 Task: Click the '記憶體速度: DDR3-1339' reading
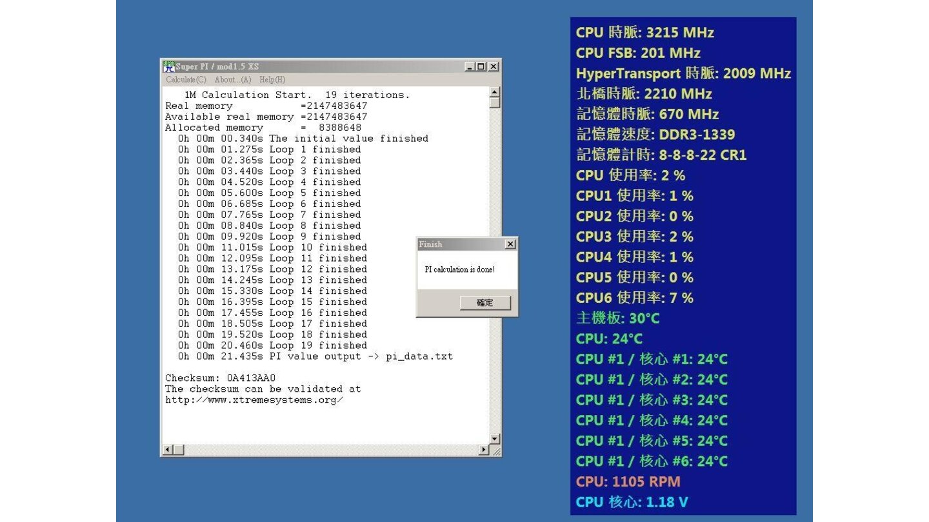[655, 135]
